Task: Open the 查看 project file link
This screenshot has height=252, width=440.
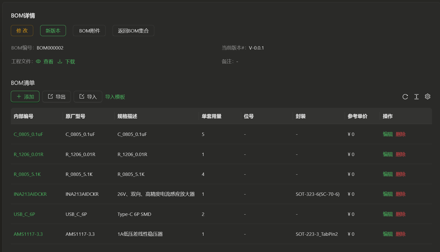Action: tap(48, 61)
